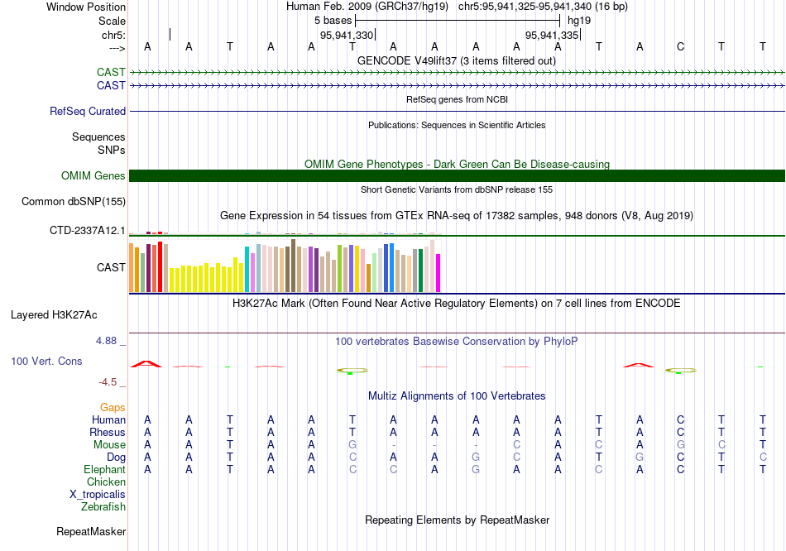Viewport: 786px width, 551px height.
Task: Click the Zebrafish species label
Action: tap(103, 507)
